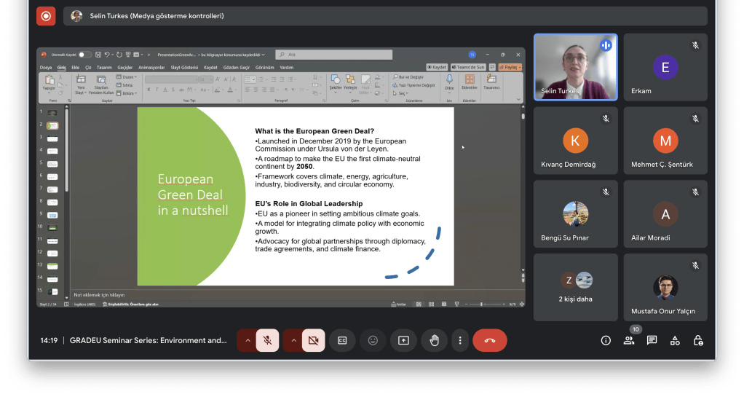
Task: Open the emoji reactions picker
Action: pyautogui.click(x=373, y=340)
